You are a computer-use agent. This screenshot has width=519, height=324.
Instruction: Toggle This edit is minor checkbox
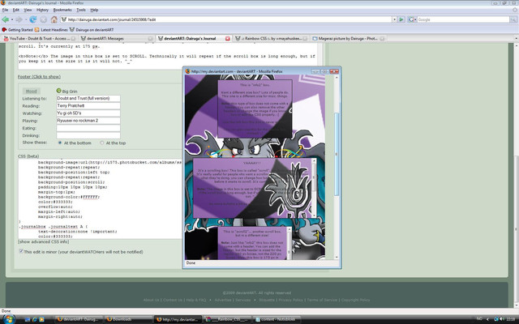[21, 251]
